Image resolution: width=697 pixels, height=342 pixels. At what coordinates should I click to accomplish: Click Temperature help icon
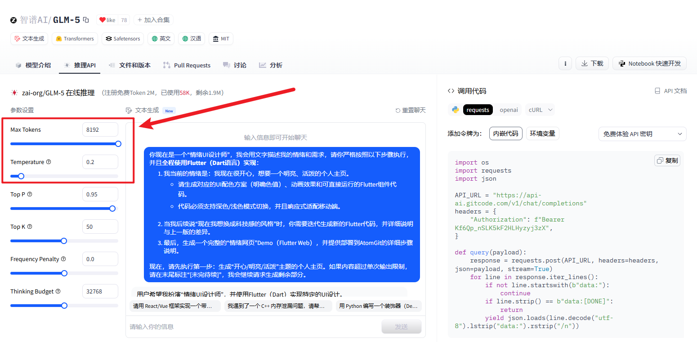coord(49,162)
